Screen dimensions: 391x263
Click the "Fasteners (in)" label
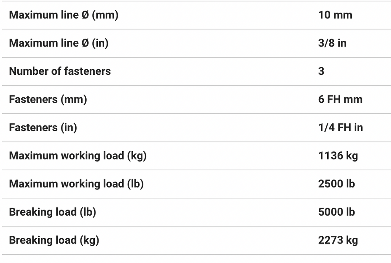[x=43, y=127]
